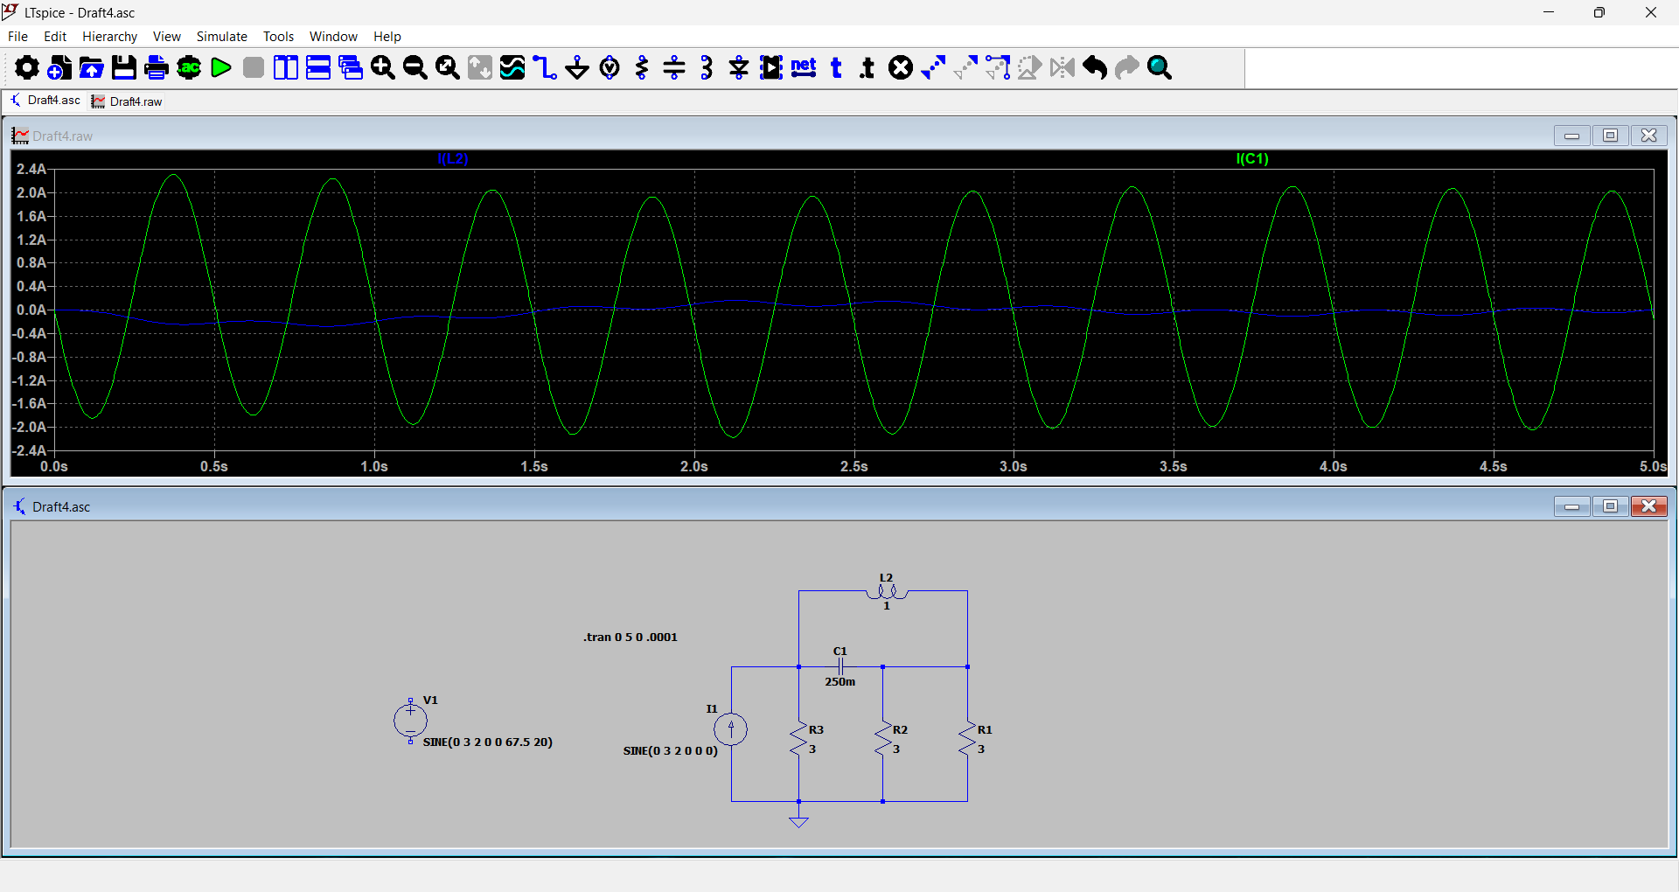Click the I(C1) trace label

point(1251,158)
